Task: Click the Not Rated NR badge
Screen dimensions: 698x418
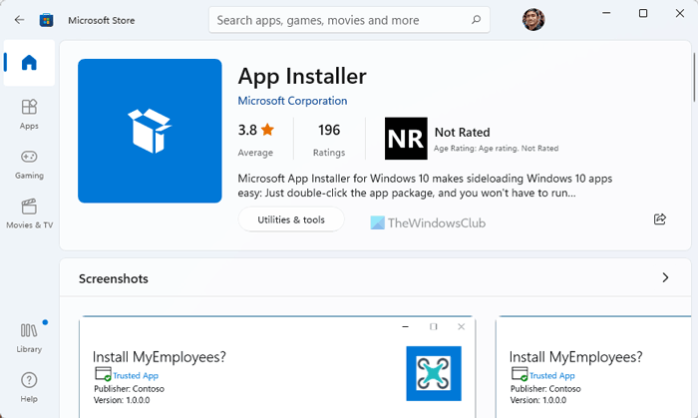Action: pos(406,139)
